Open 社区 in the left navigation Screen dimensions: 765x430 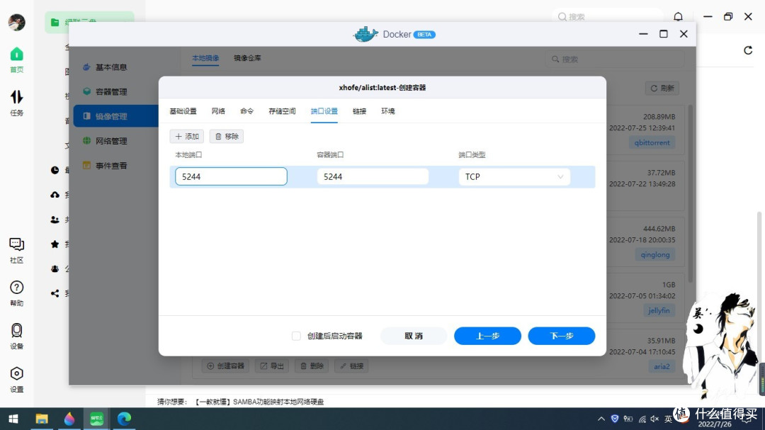[16, 247]
